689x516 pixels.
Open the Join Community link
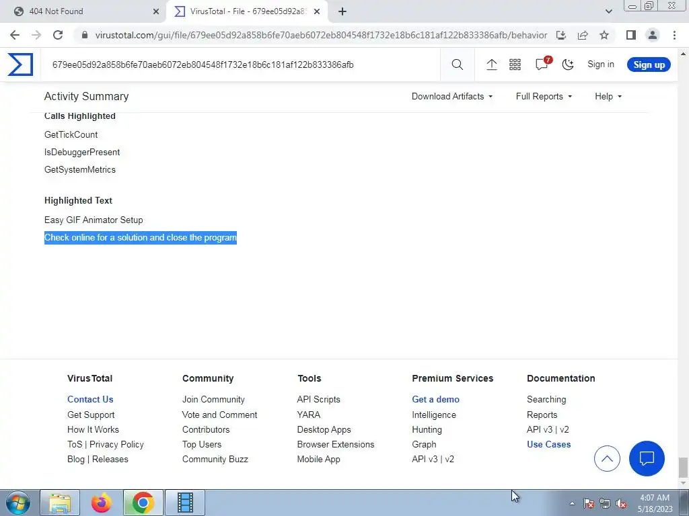point(213,400)
